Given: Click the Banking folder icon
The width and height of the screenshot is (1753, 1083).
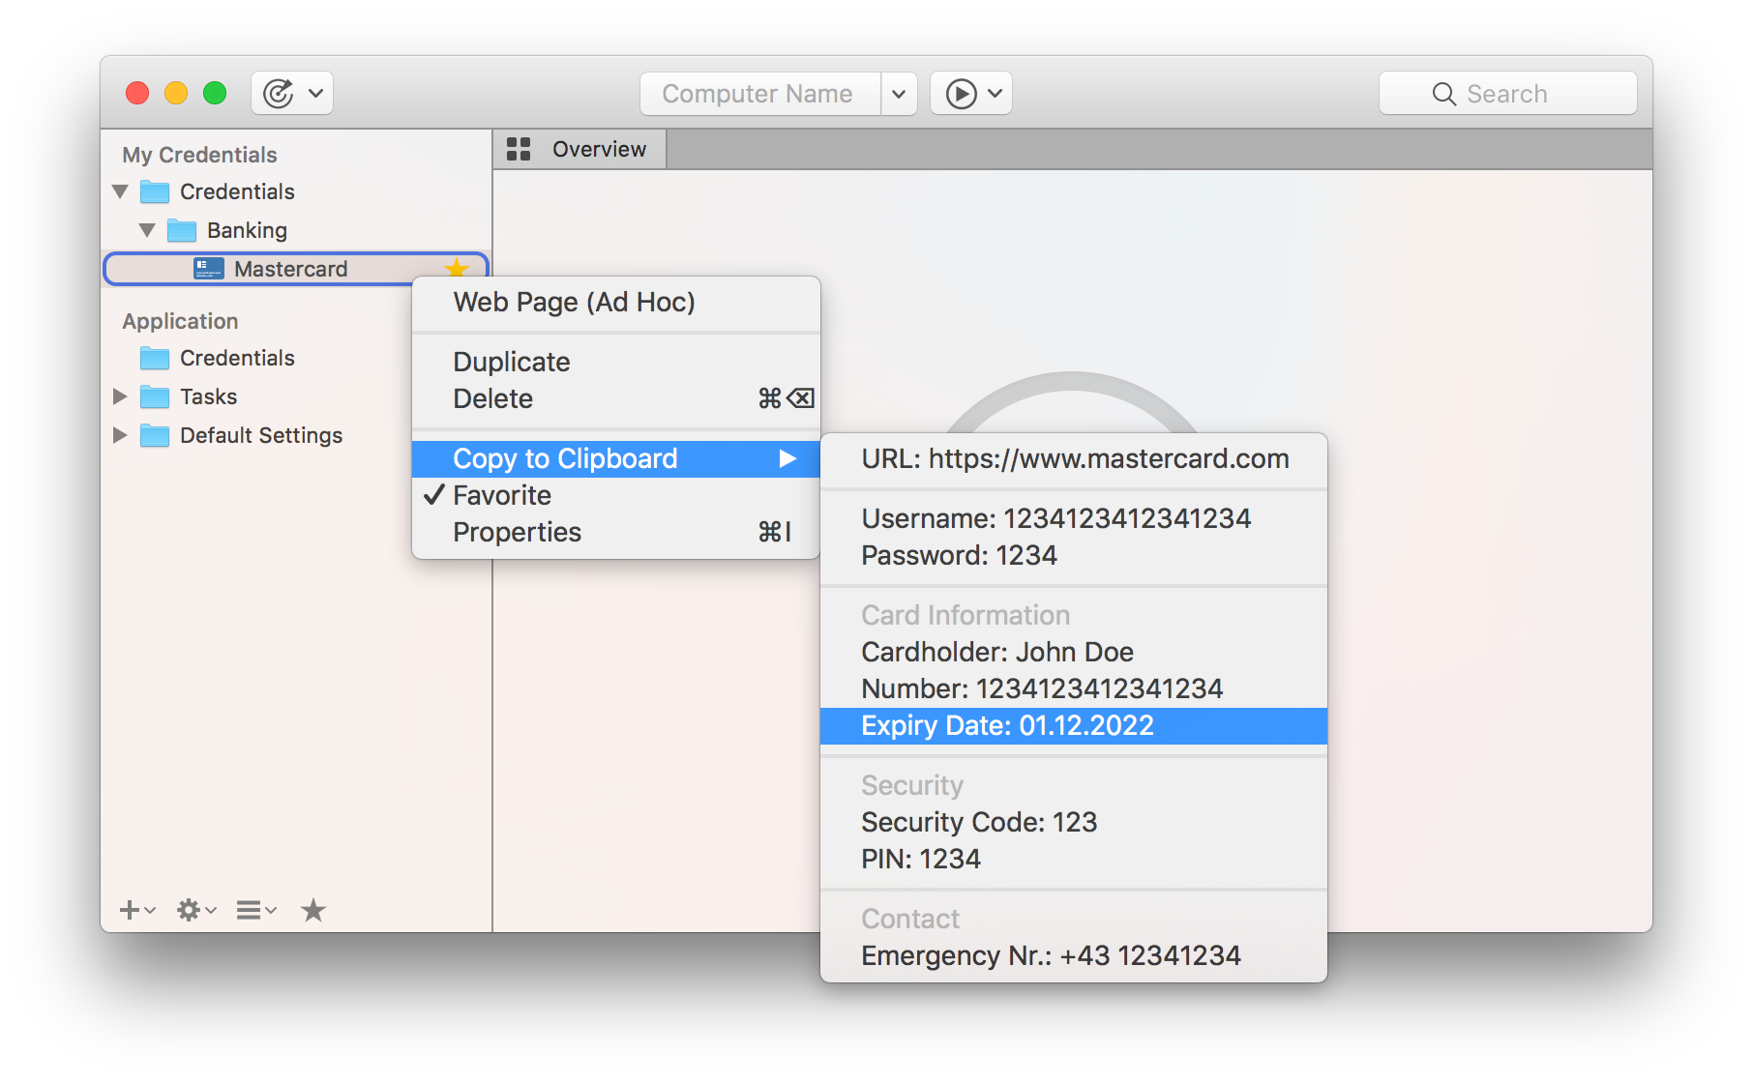Looking at the screenshot, I should coord(182,230).
